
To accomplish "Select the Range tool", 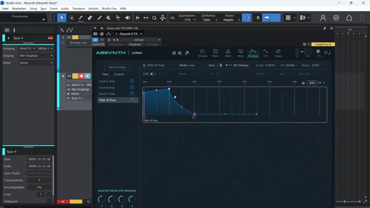I will point(71,18).
